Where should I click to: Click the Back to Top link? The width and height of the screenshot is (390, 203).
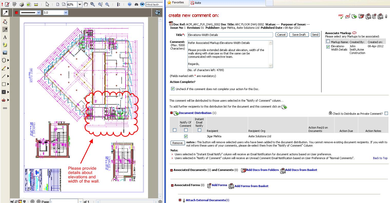[x=380, y=158]
